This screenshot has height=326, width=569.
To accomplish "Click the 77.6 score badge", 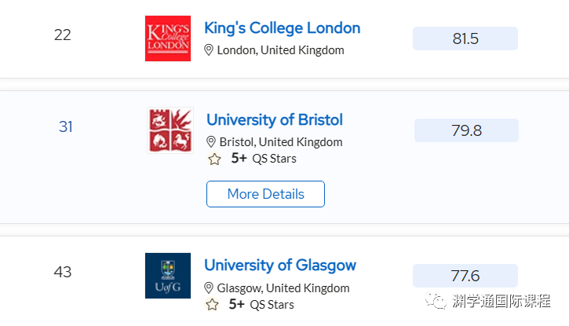I will point(465,276).
